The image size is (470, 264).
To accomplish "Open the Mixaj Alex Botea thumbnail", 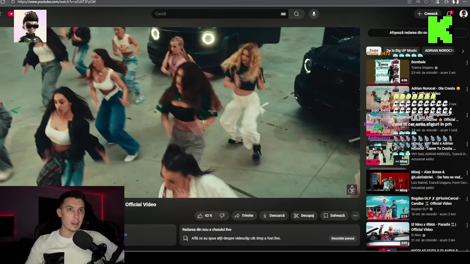I will pyautogui.click(x=387, y=181).
